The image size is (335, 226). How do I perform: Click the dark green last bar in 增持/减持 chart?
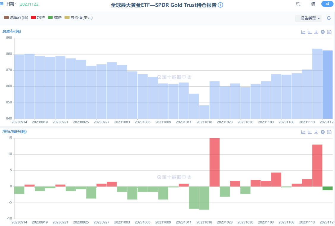point(328,188)
